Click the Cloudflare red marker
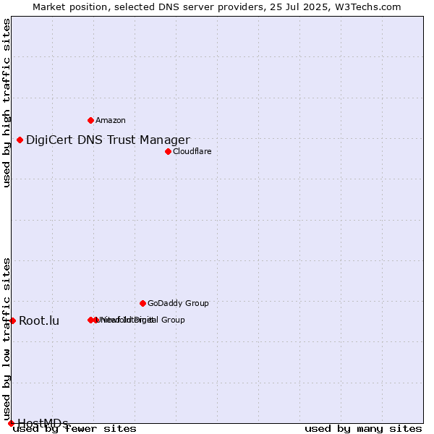Viewport: 434px width, 434px height. point(168,151)
